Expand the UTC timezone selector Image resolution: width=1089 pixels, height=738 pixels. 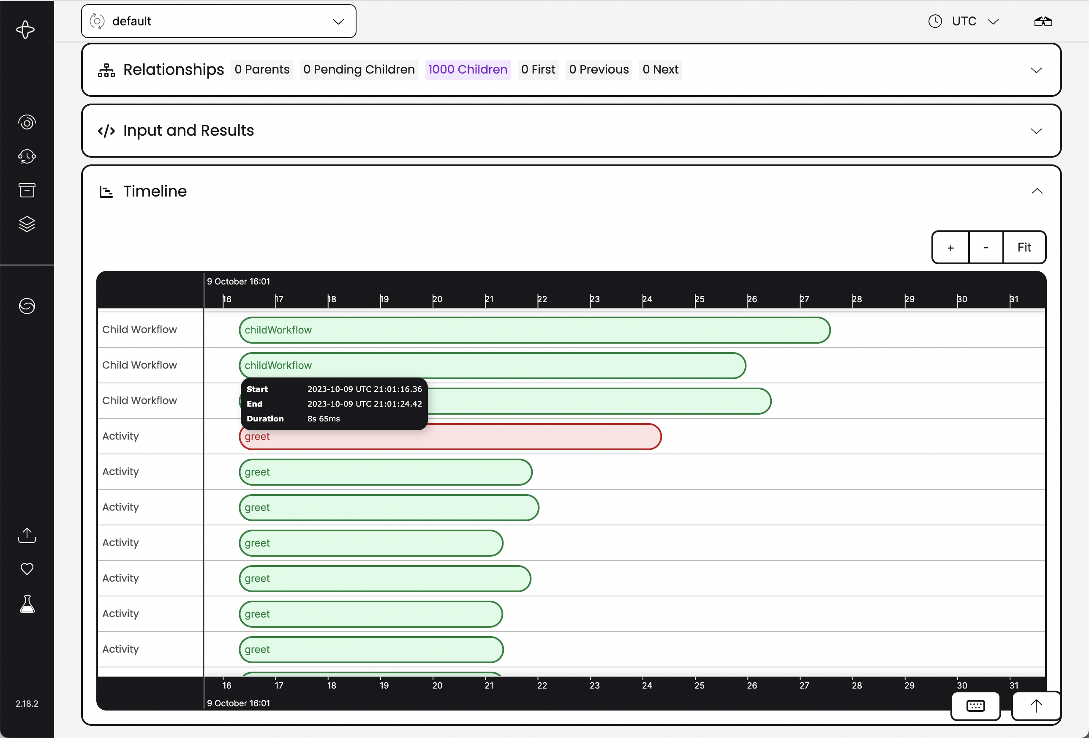[x=965, y=21]
